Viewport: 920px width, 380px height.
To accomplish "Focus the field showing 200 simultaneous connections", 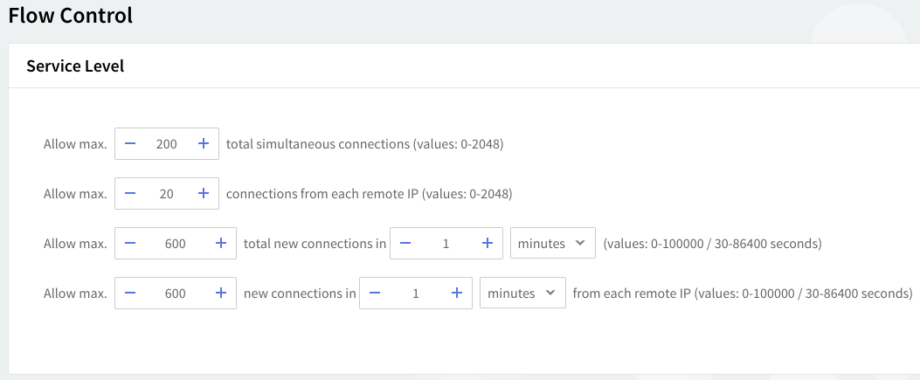I will pos(166,144).
